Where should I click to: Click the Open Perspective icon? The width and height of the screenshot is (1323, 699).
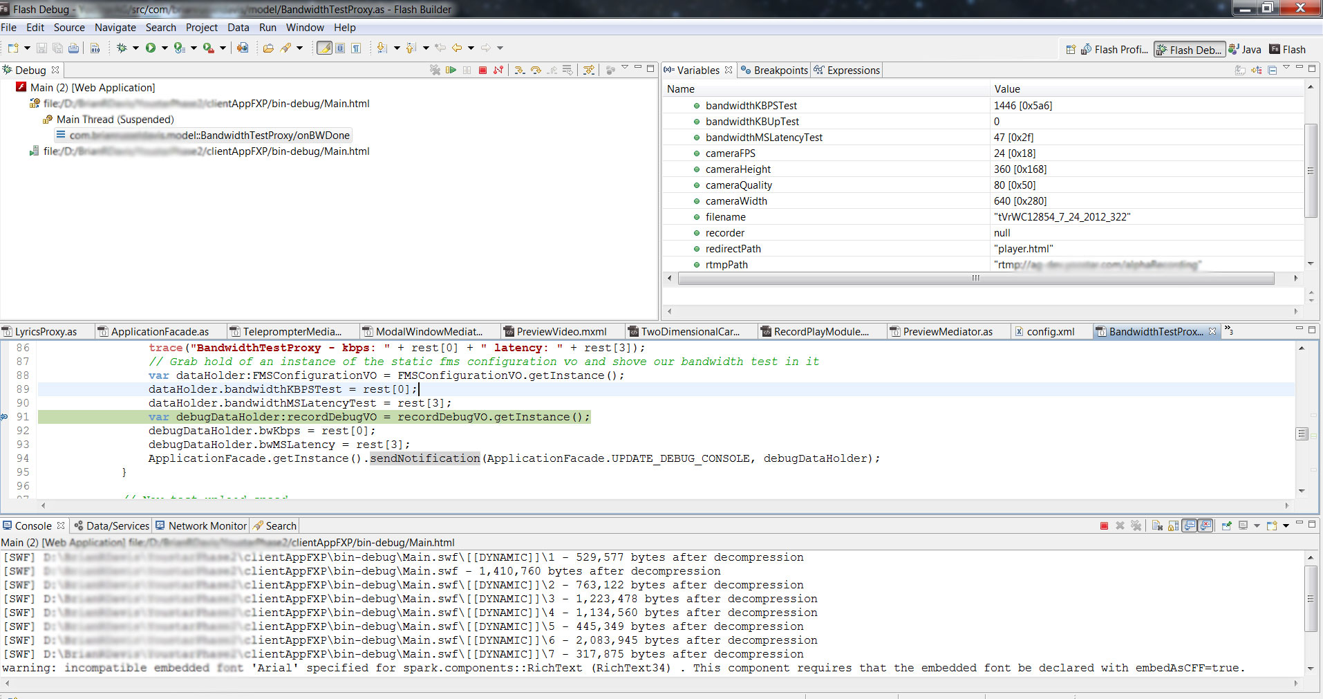pos(1071,49)
